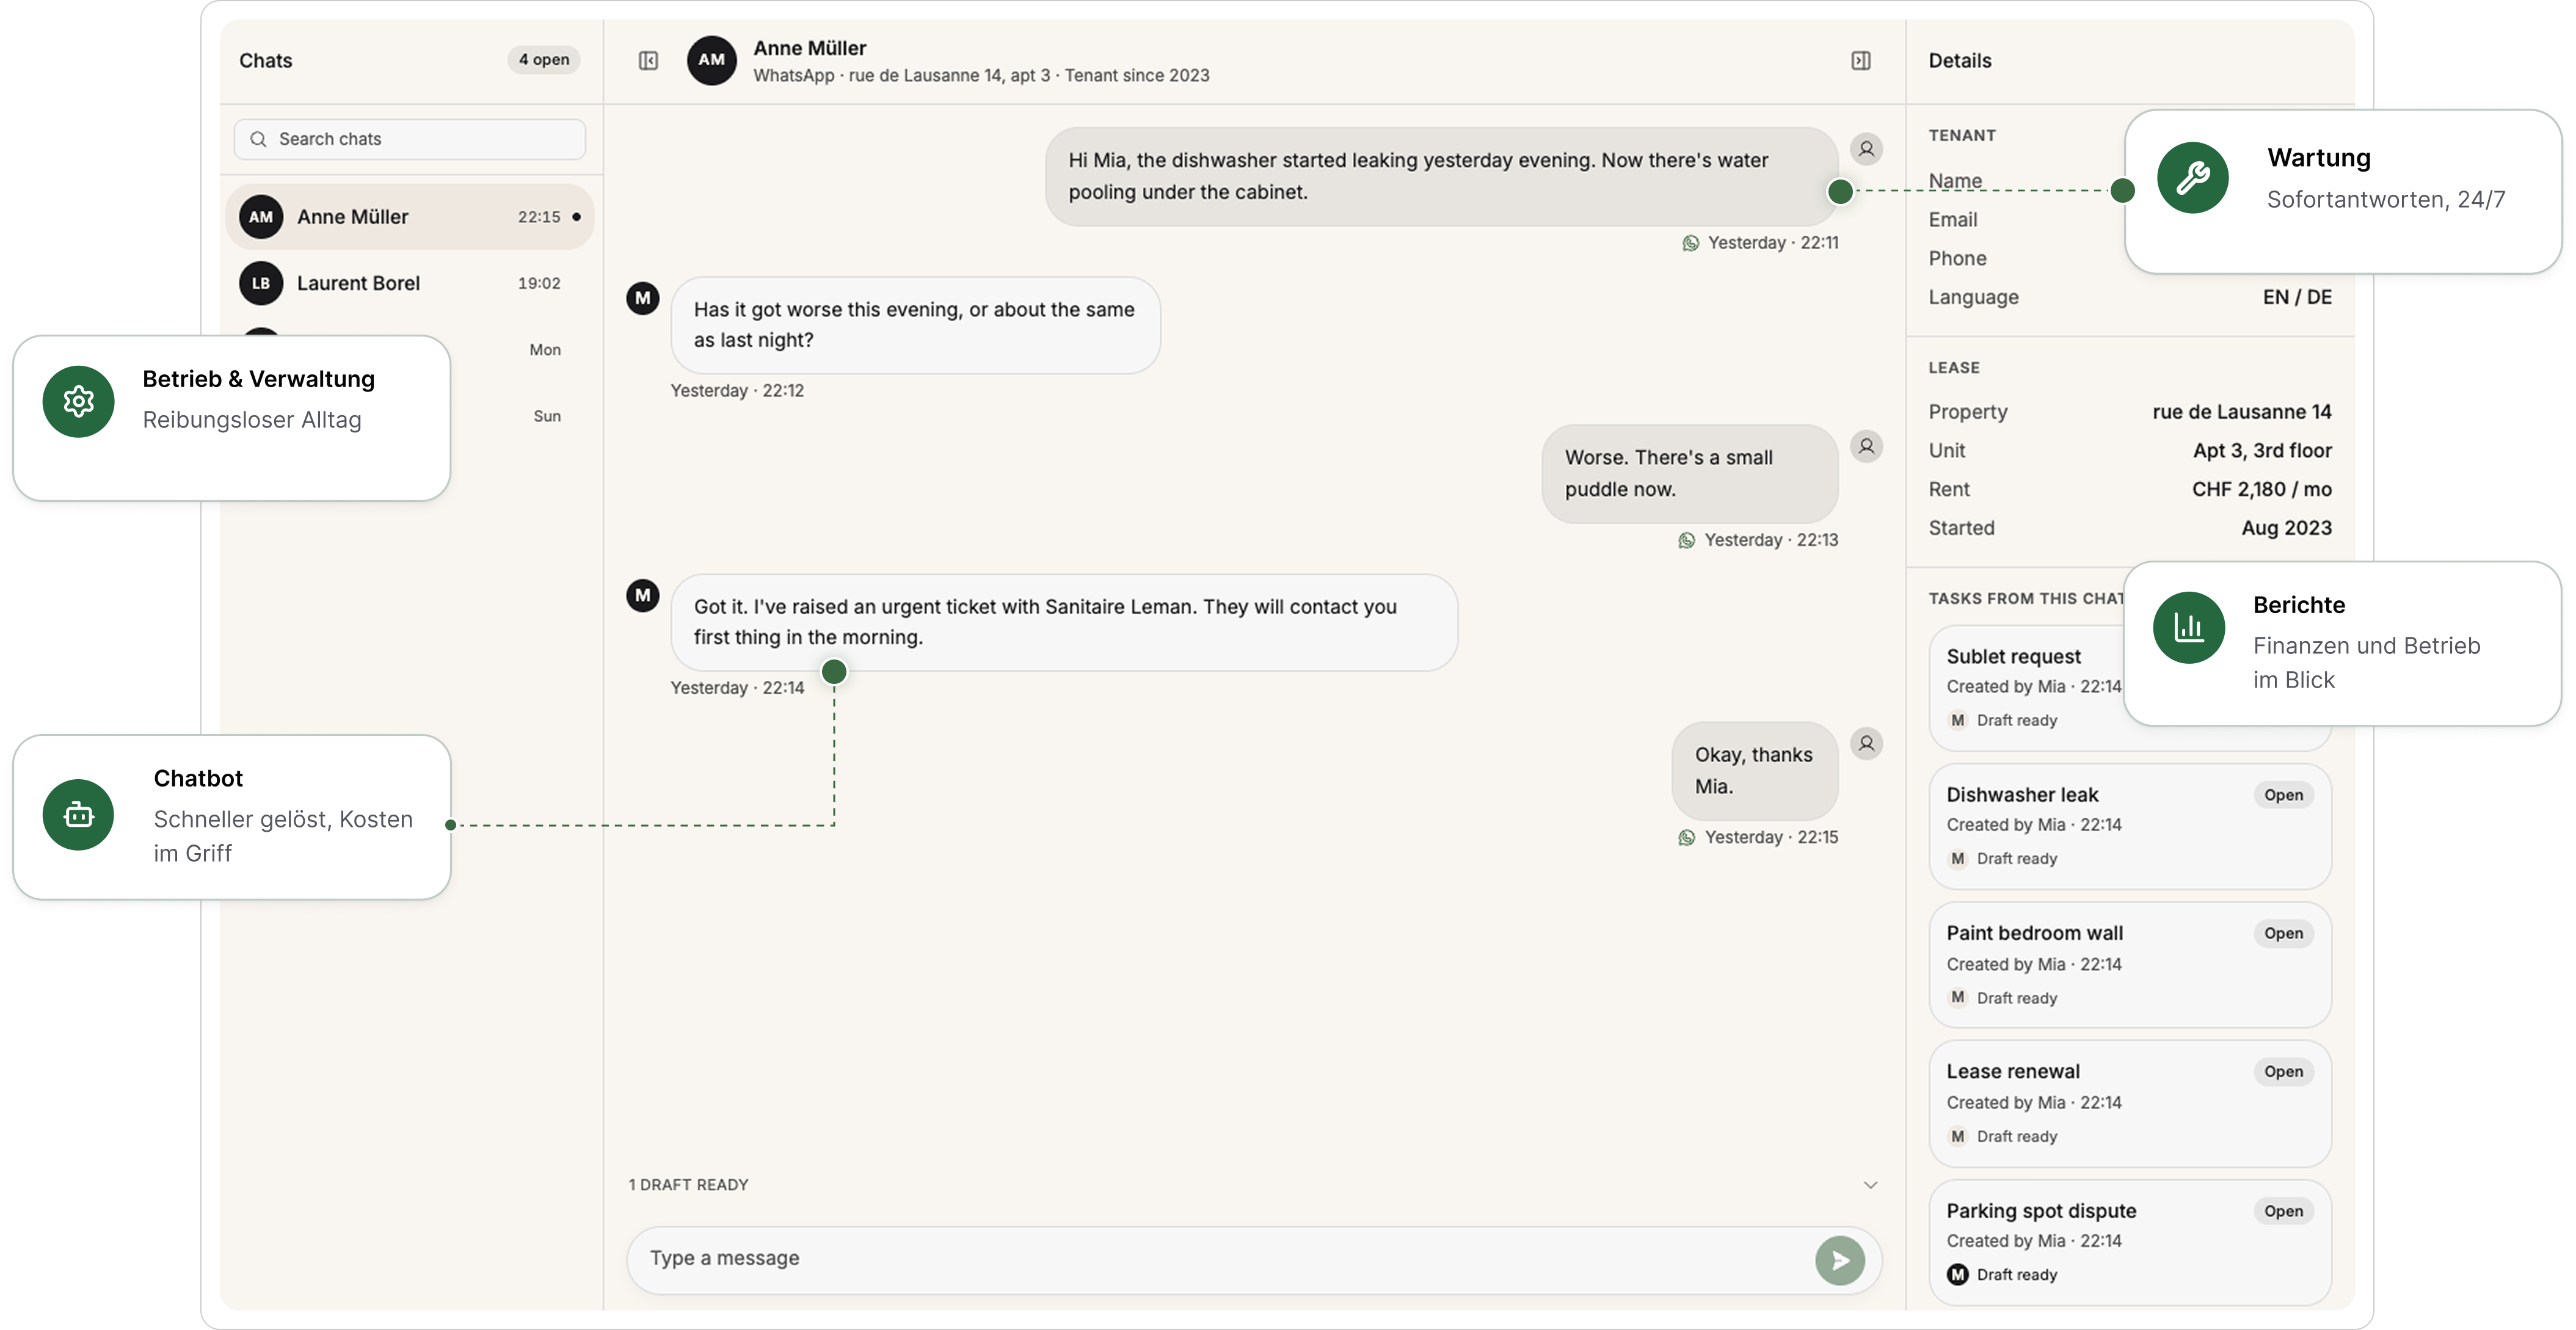2576x1330 pixels.
Task: Click Anne Müller's AM avatar in chat list
Action: pyautogui.click(x=261, y=217)
